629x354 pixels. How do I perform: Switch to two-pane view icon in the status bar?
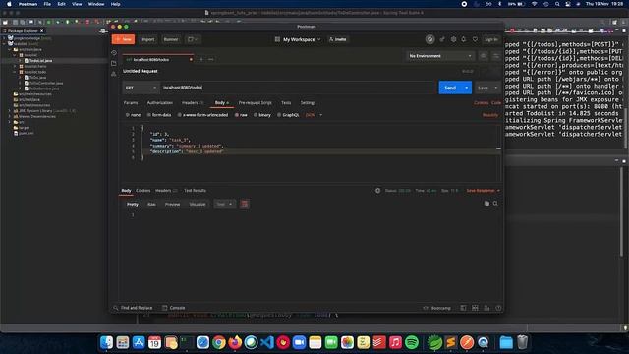[475, 308]
